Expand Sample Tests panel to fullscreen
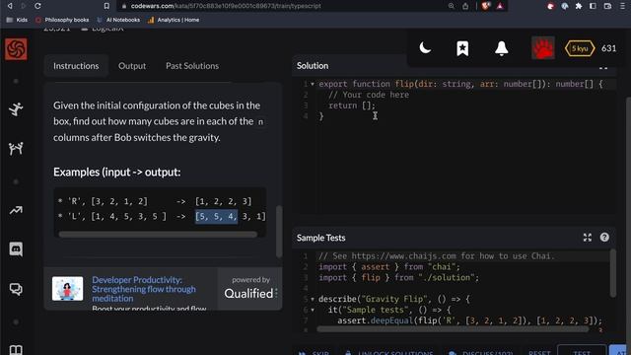 click(588, 238)
